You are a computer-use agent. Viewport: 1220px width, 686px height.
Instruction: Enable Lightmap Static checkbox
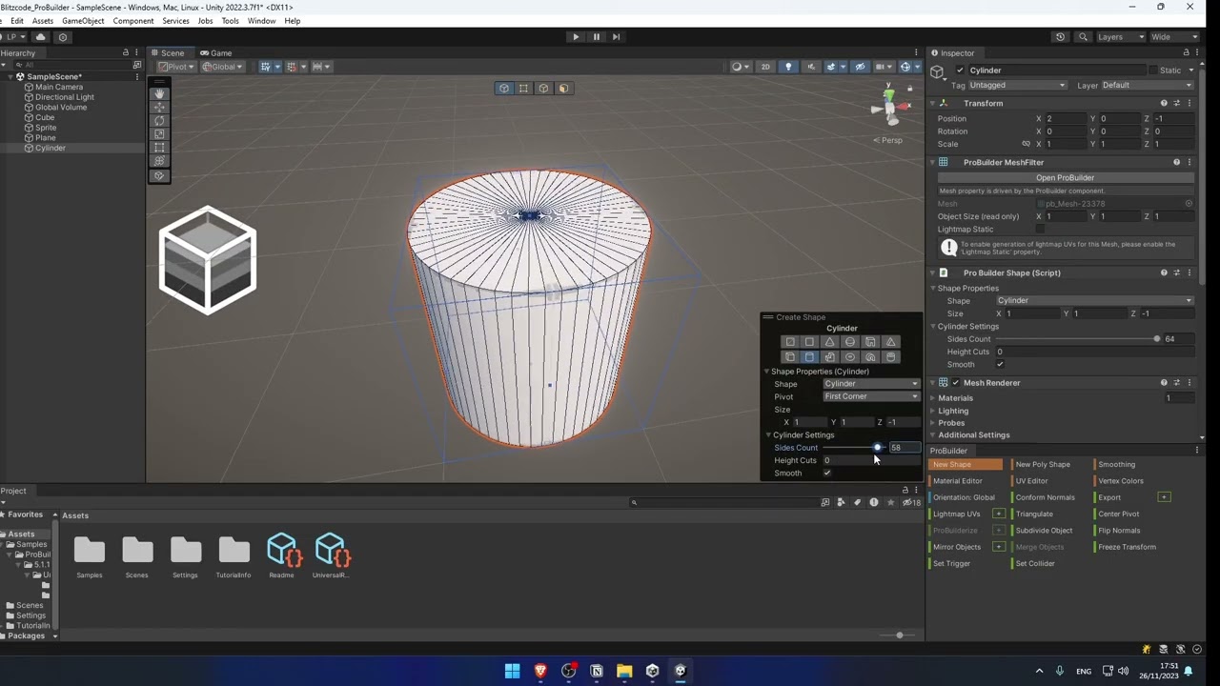tap(1040, 230)
